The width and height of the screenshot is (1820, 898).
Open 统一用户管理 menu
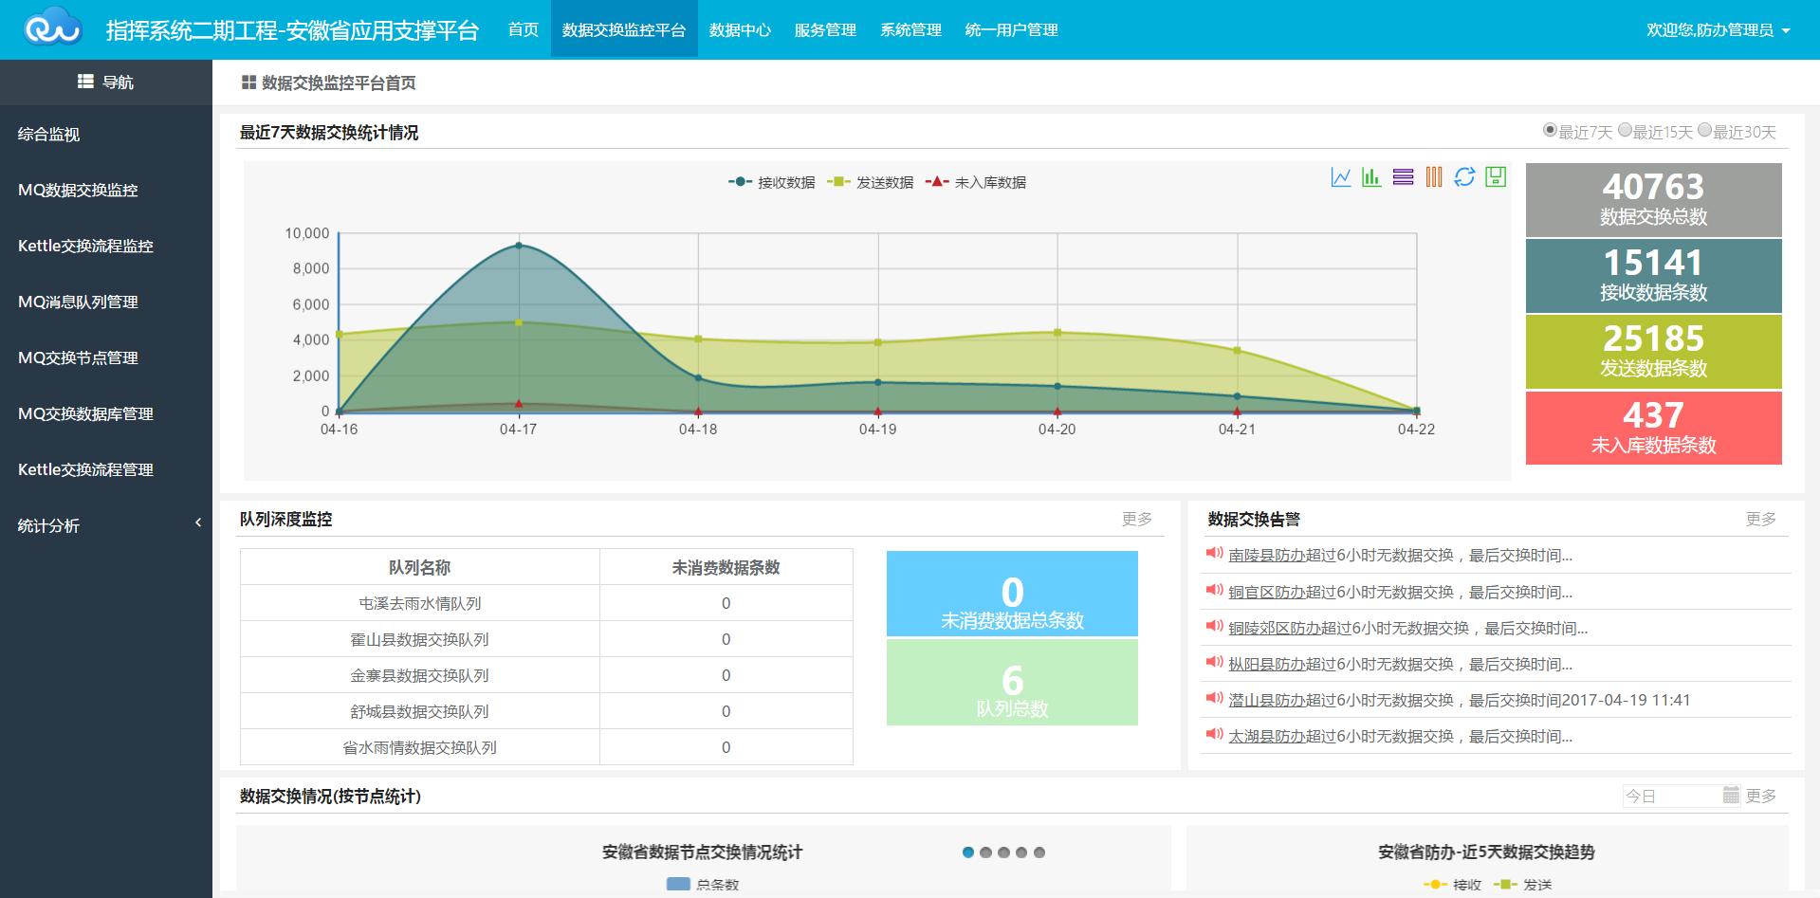tap(1012, 29)
